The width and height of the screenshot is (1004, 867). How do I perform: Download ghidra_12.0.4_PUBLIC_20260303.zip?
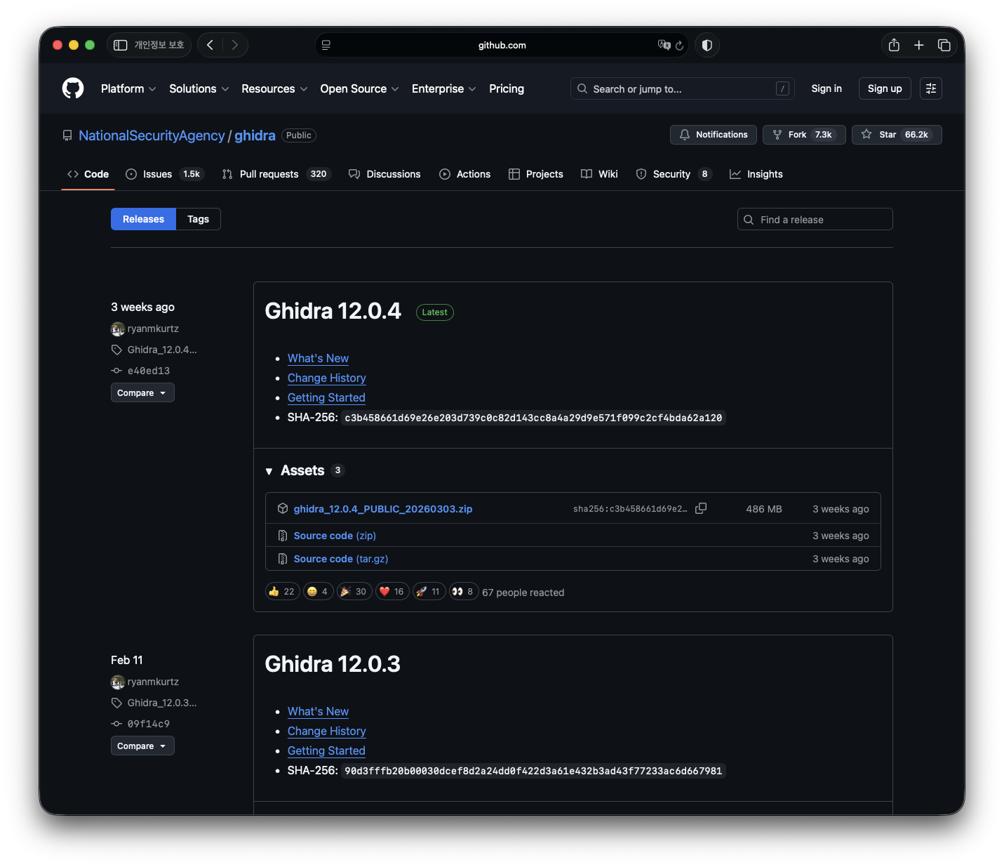382,509
